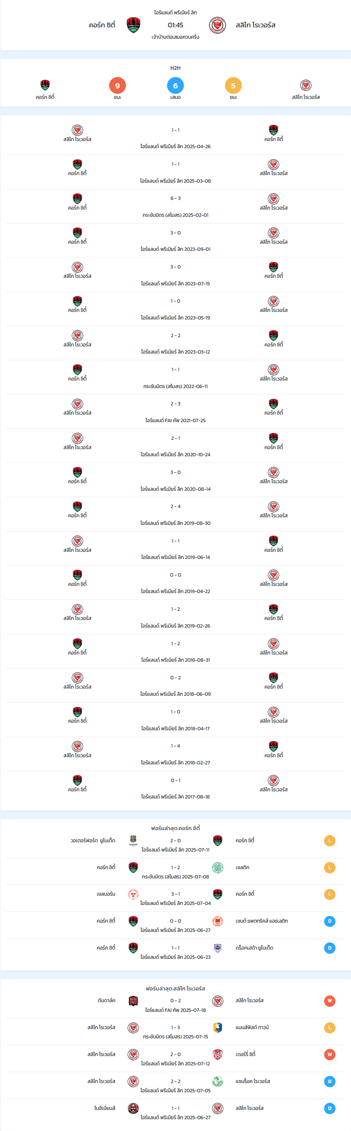351x1131 pixels.
Task: Click the Celtic crest in the 1-2 friendly row
Action: click(217, 867)
